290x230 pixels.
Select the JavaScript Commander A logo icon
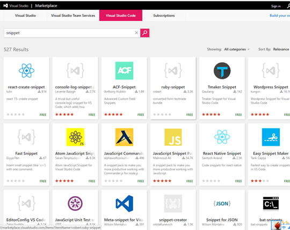click(x=124, y=137)
